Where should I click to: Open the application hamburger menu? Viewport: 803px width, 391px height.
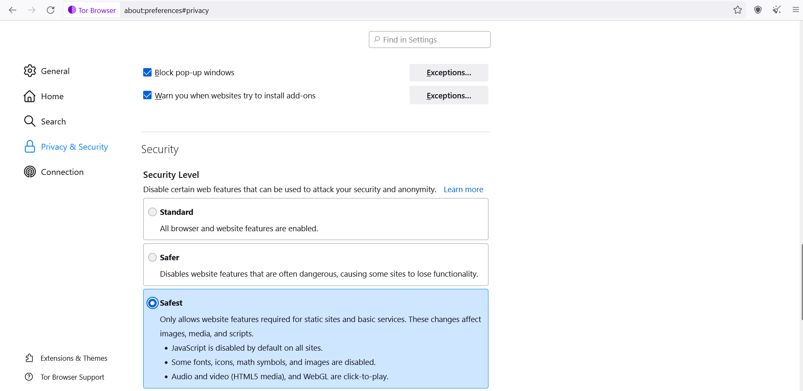click(795, 10)
